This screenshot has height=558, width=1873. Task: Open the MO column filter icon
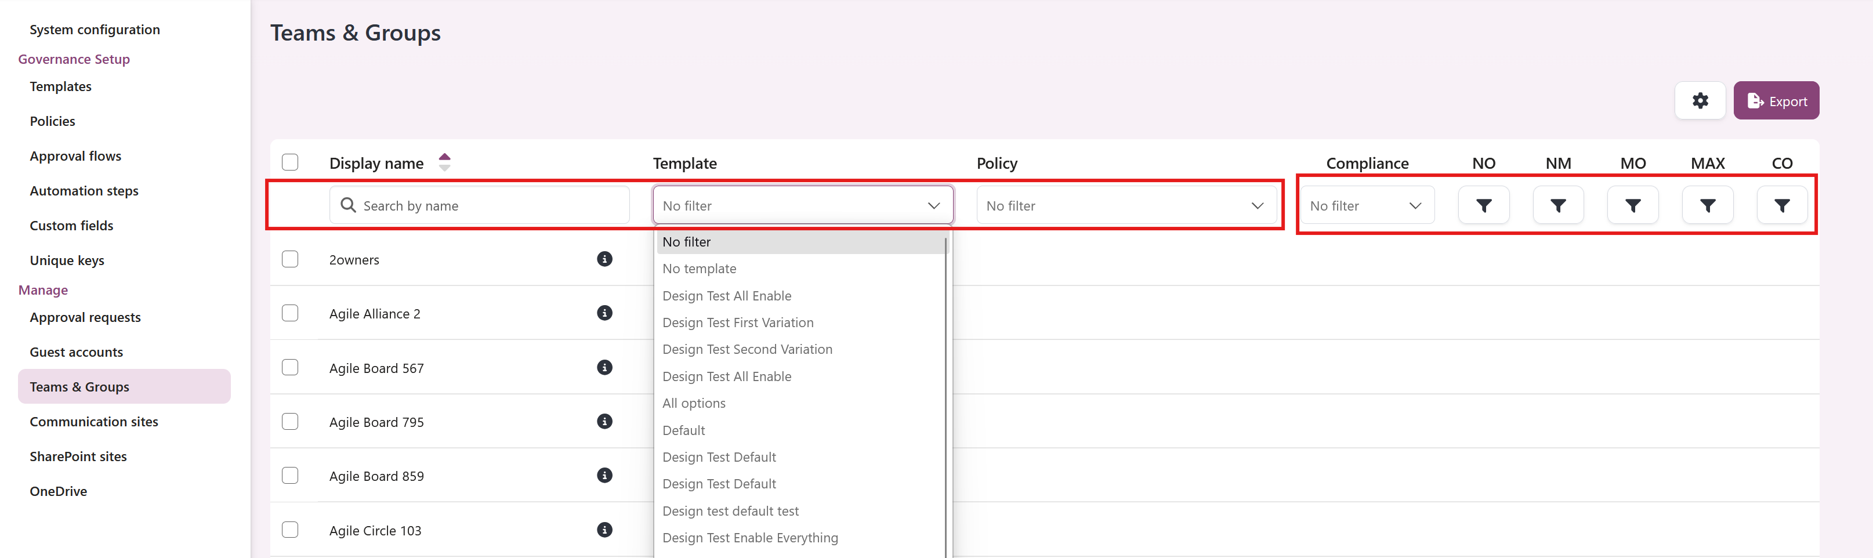(1633, 204)
